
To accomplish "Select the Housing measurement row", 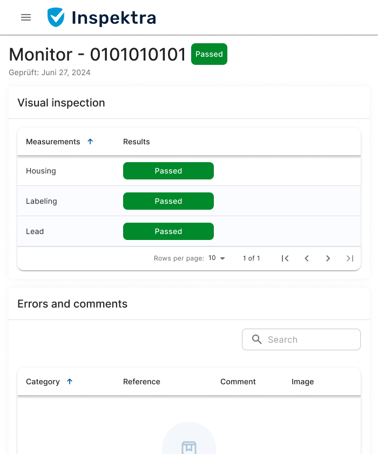I will pyautogui.click(x=41, y=171).
